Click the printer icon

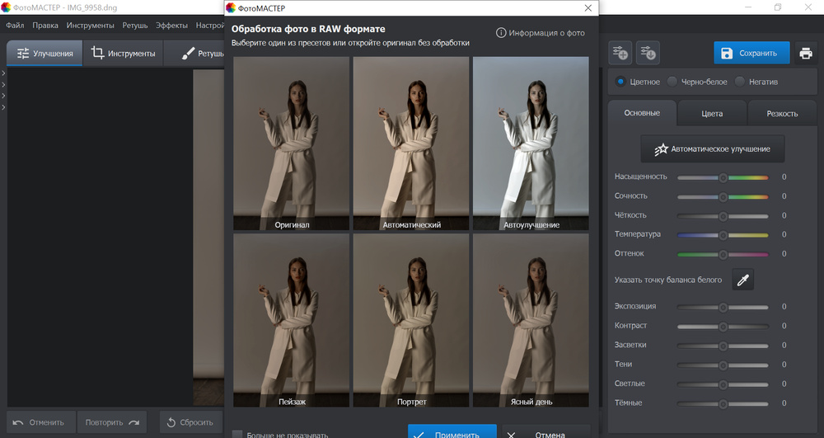pos(805,54)
